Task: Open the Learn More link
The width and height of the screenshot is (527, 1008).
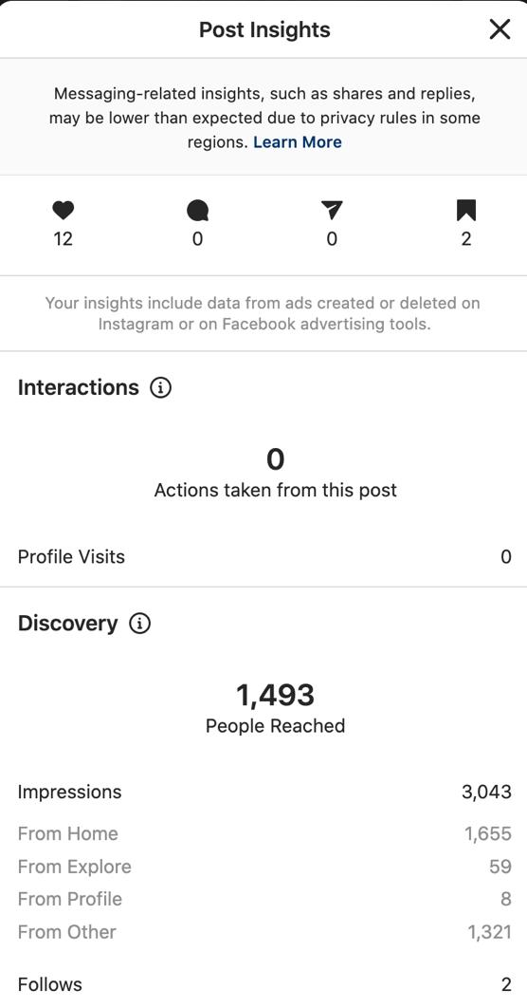Action: (x=298, y=142)
